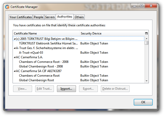Viewport: 164px width, 116px height.
Task: Sort by the Security Device column header
Action: tap(112, 33)
